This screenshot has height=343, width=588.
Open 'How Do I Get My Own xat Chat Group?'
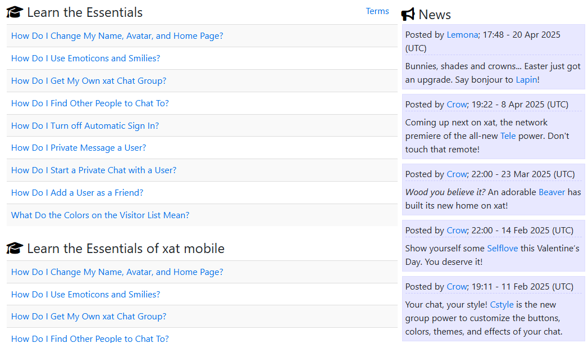(x=88, y=80)
